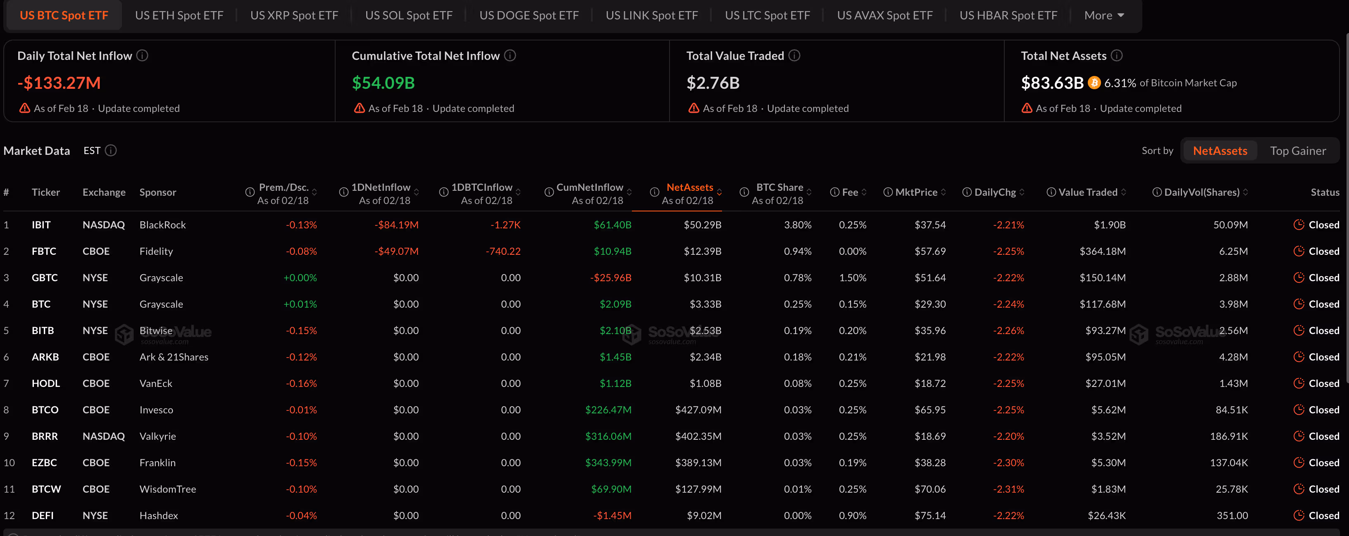
Task: Switch to US ETH Spot ETF tab
Action: click(179, 16)
